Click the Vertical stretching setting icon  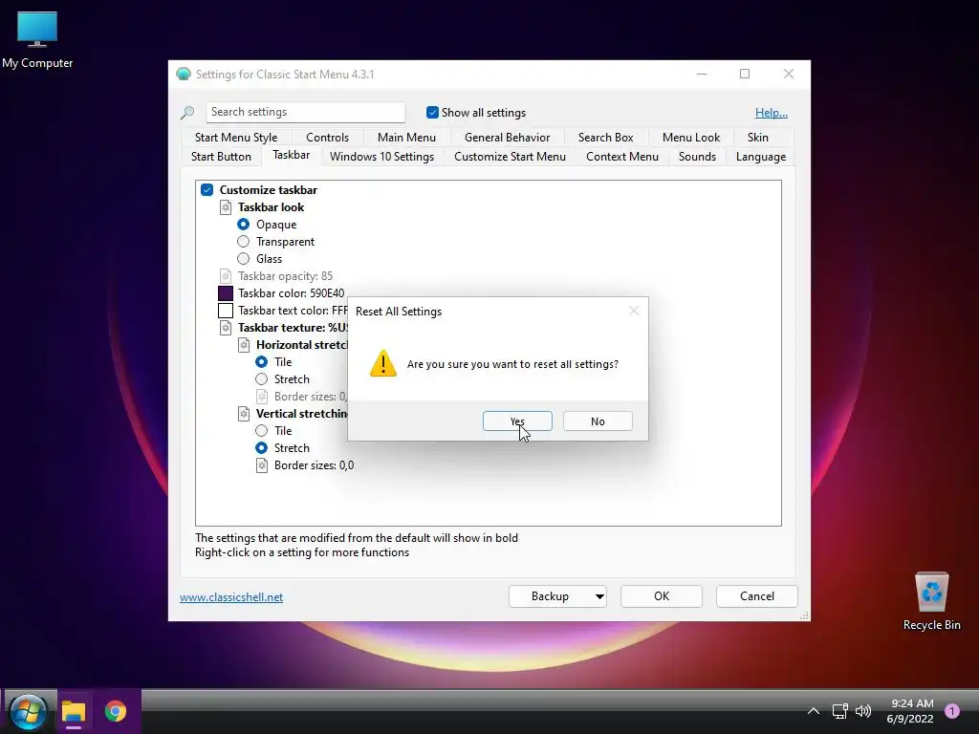tap(244, 413)
